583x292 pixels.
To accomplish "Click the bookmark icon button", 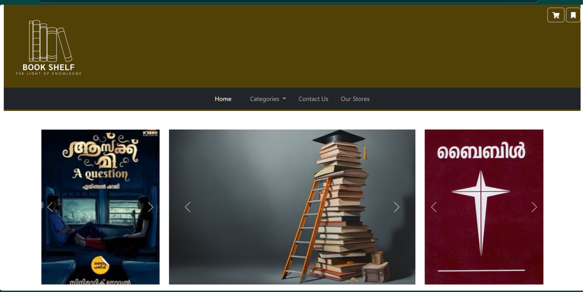I will coord(573,15).
